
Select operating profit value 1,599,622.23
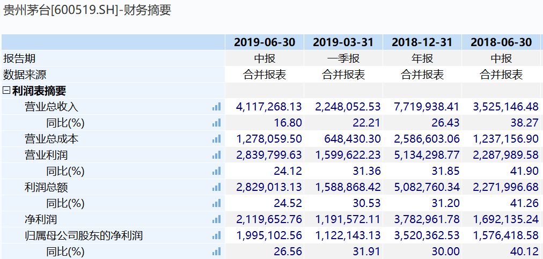(348, 155)
